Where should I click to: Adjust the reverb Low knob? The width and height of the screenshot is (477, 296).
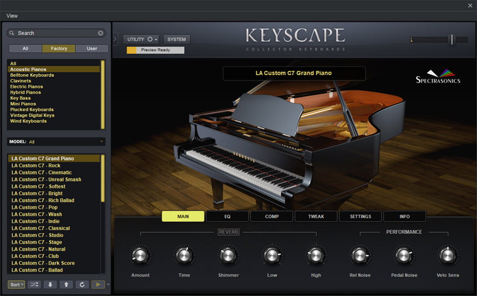click(x=272, y=256)
